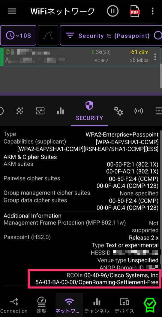Open the 速度 speed test tab
The width and height of the screenshot is (162, 317).
41,305
